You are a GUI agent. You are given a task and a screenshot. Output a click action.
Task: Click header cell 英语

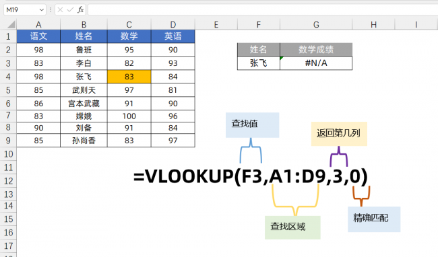click(173, 36)
